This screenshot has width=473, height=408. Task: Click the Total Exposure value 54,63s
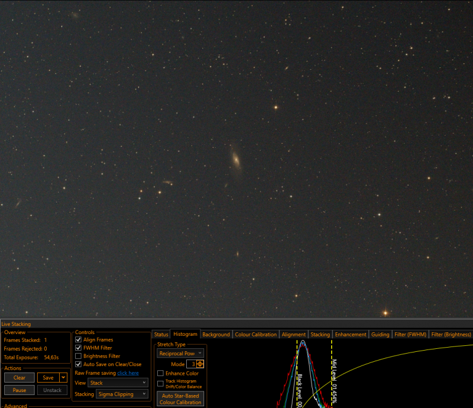point(51,357)
